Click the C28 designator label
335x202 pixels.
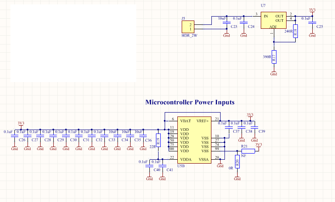point(48,140)
